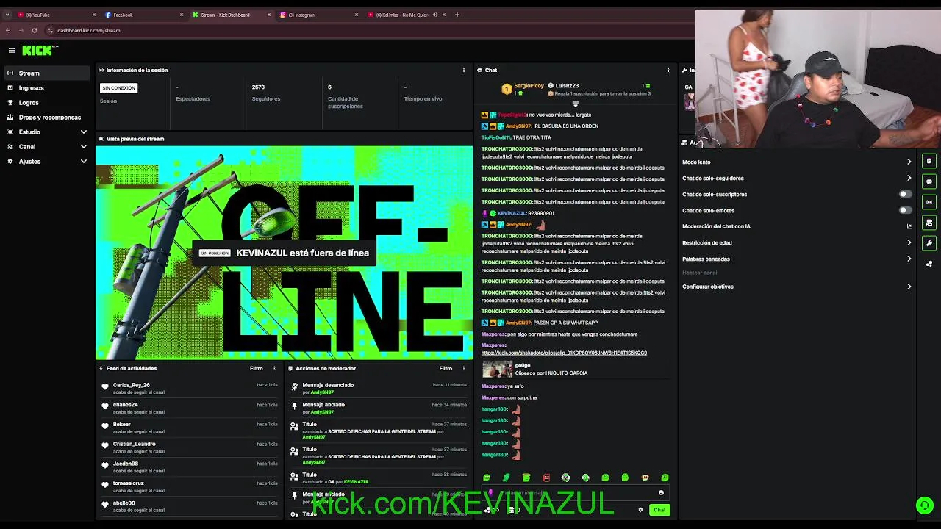Screen dimensions: 941x529
Task: Open Moderación del chat con IA external link
Action: click(909, 226)
